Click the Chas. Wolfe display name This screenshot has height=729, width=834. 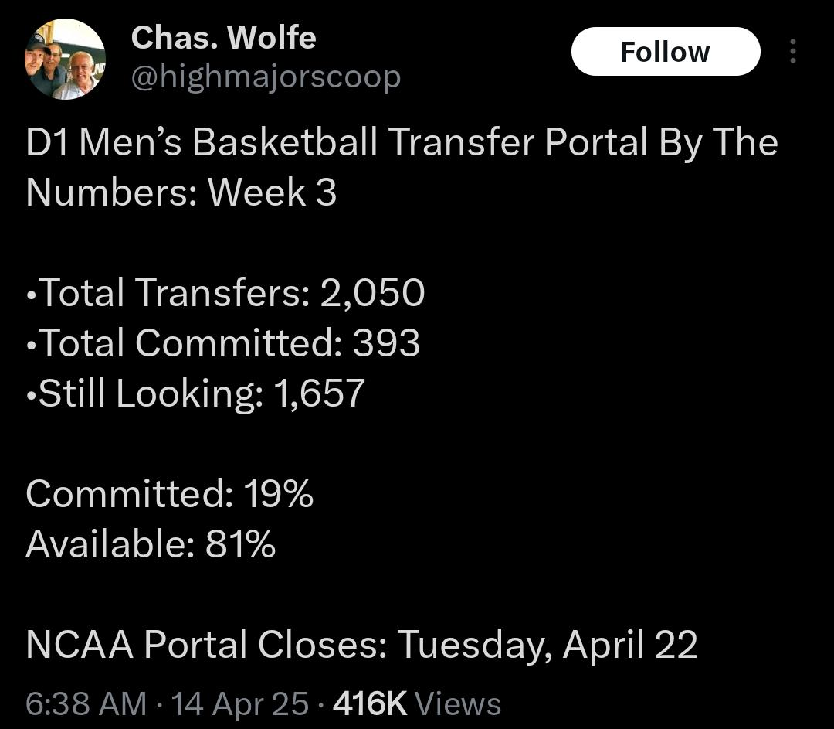pyautogui.click(x=223, y=37)
